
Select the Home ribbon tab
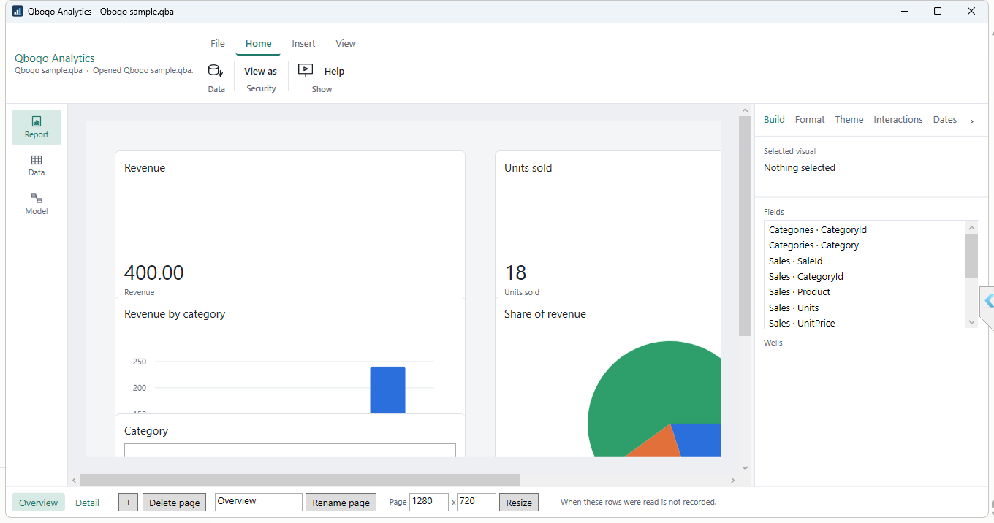pos(258,44)
